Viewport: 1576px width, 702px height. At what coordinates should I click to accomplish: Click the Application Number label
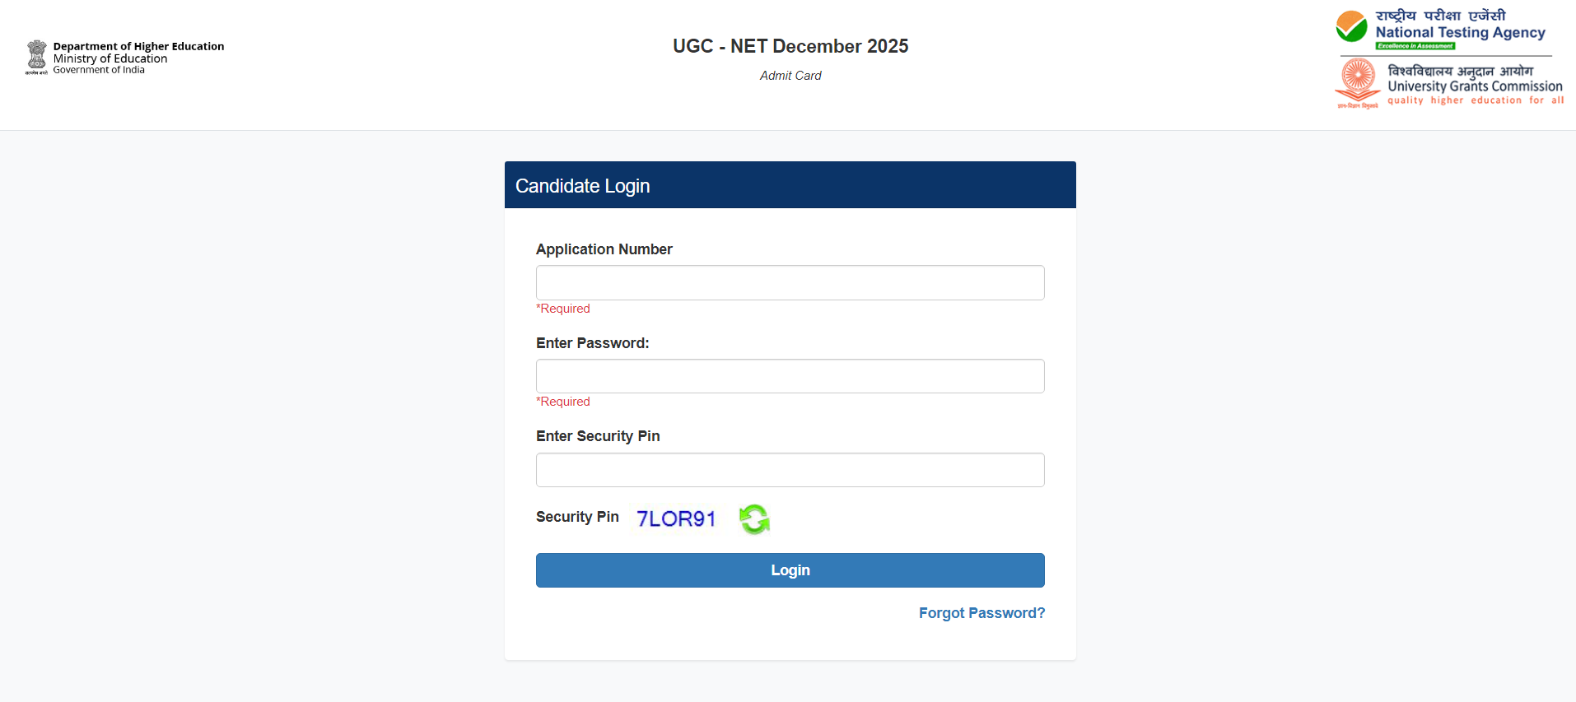click(604, 249)
